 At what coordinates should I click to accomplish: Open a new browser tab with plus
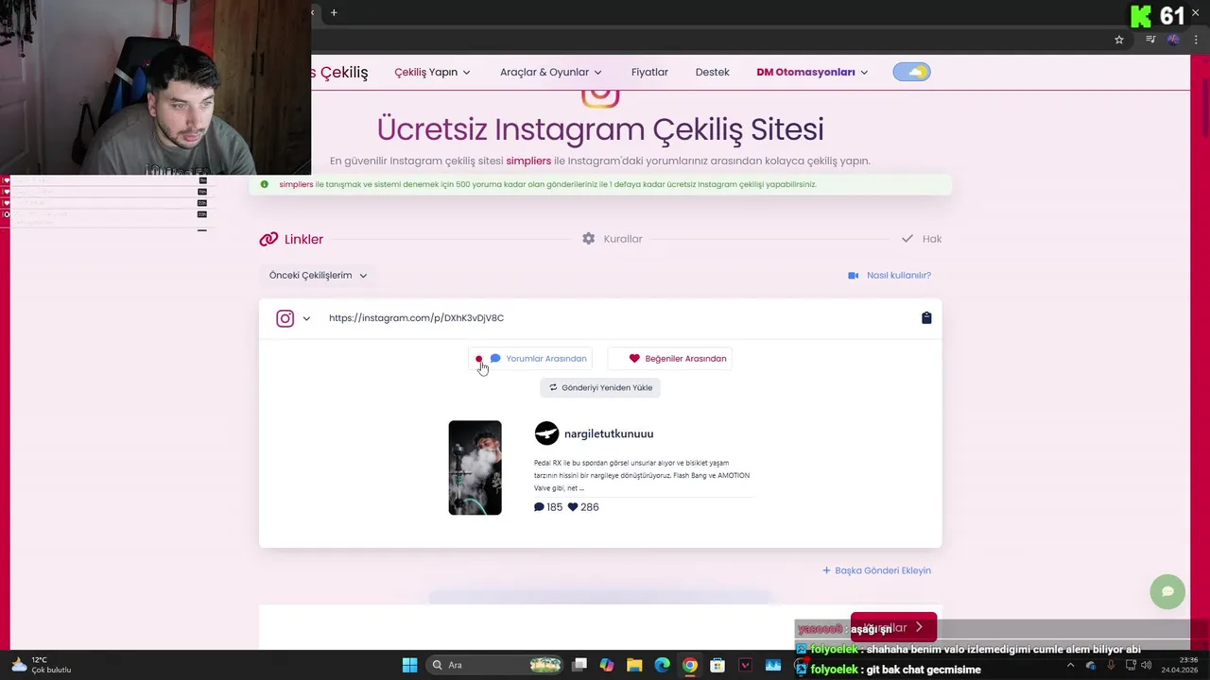334,12
